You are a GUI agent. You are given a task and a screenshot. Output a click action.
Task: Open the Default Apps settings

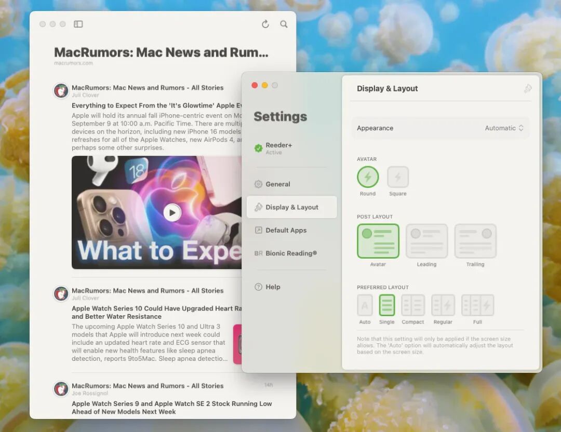point(291,230)
